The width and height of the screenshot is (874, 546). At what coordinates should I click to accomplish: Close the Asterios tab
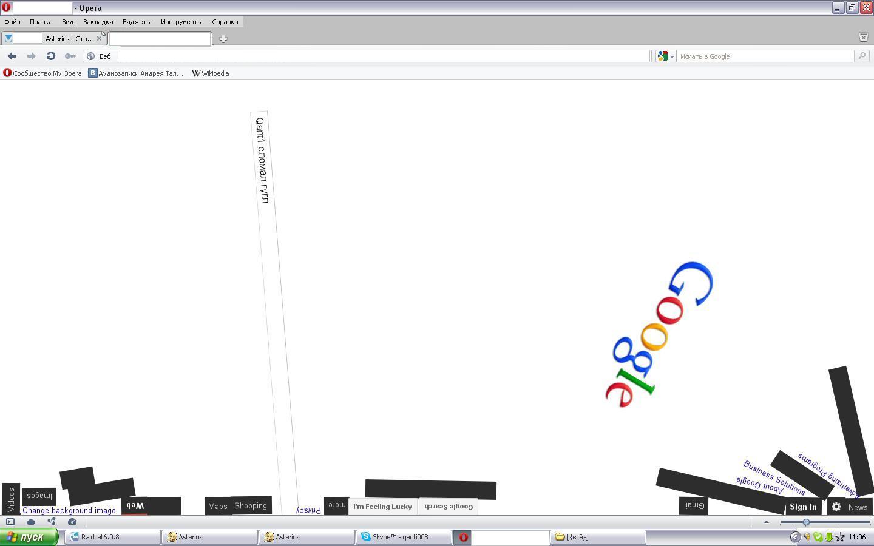click(x=100, y=38)
